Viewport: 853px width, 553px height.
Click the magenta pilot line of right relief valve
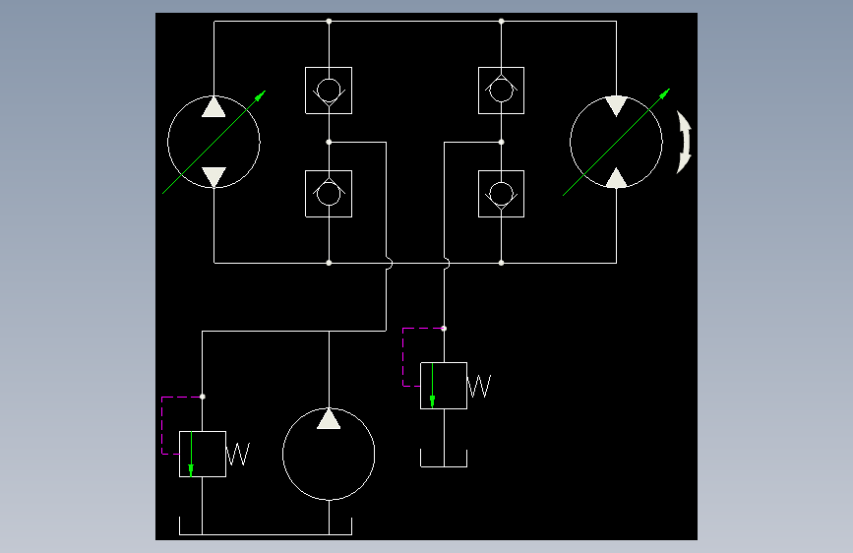point(403,357)
